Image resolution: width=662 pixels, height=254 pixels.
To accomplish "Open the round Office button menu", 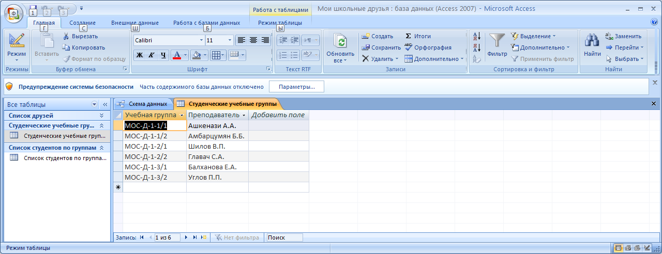I will click(x=14, y=12).
